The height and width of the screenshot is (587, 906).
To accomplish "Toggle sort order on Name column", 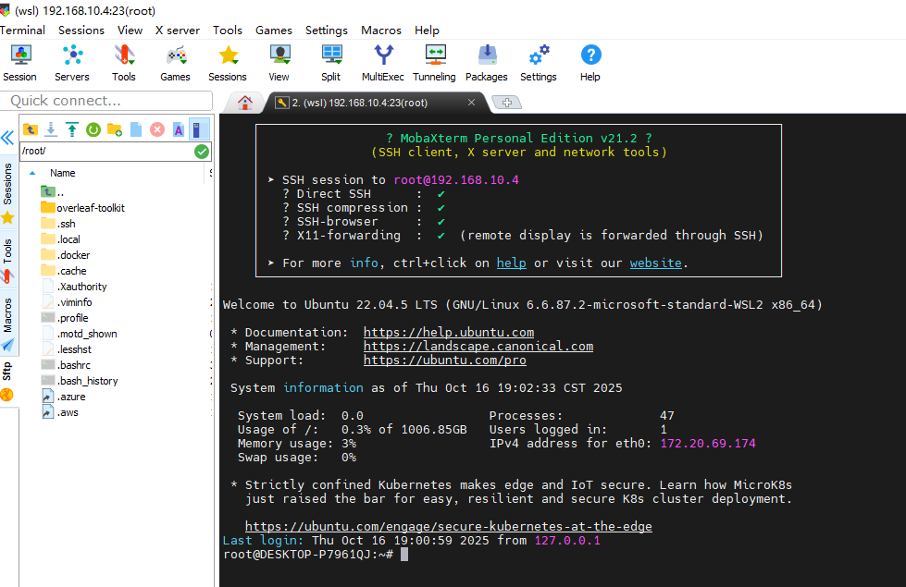I will (x=63, y=173).
